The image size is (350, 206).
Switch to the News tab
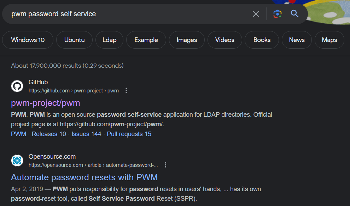(297, 40)
